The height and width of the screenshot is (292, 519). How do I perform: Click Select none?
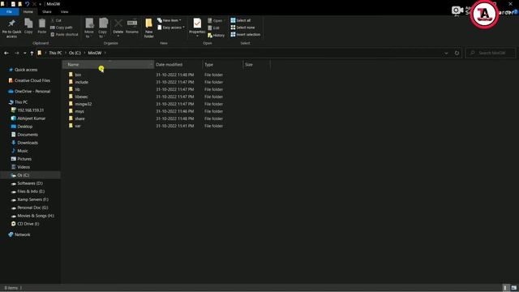(x=243, y=28)
